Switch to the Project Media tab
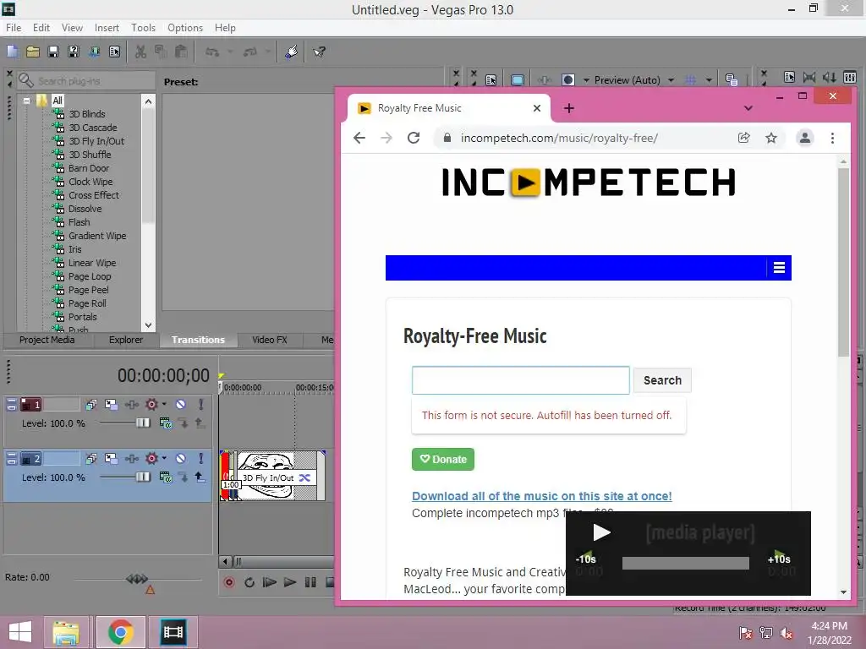 click(x=47, y=340)
